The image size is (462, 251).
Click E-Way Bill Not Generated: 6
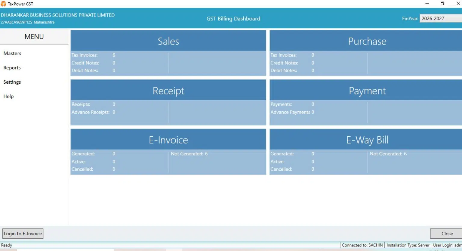coord(388,154)
